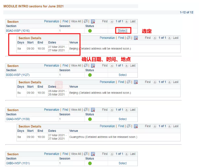Open the G0A0-WSP (1130) section link
199x168 pixels.
tap(18, 119)
